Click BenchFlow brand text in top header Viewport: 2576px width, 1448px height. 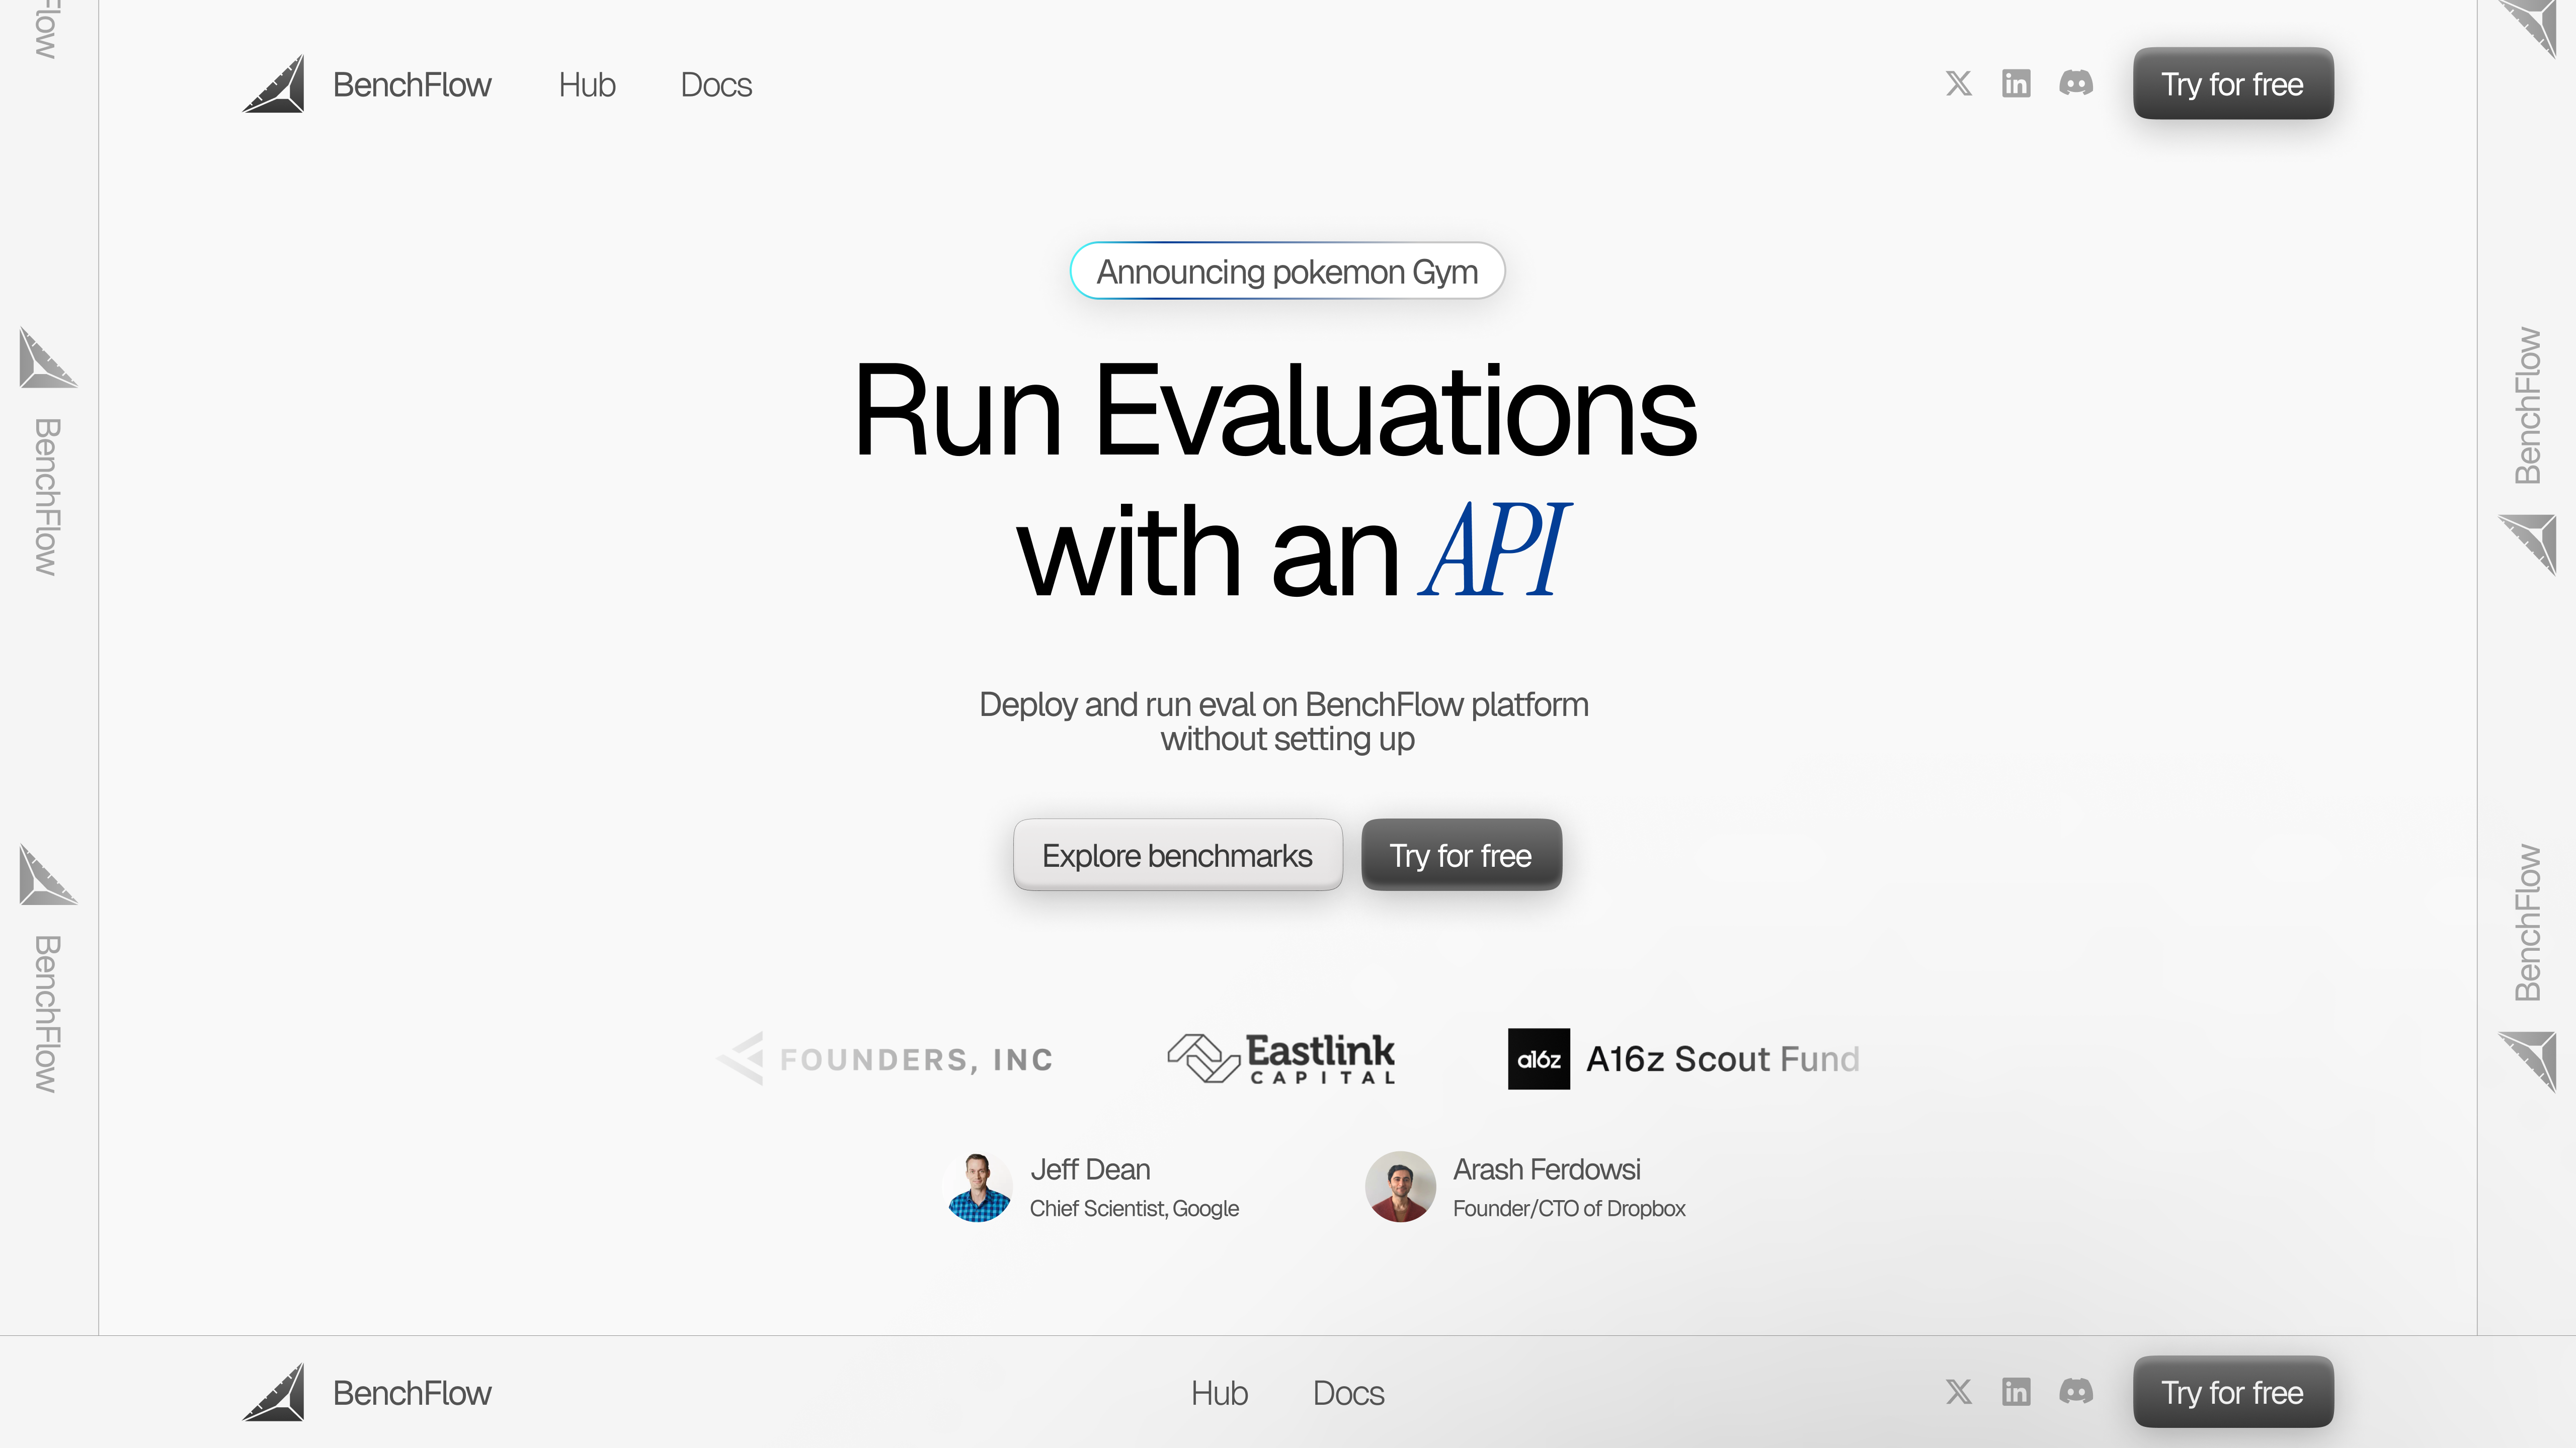point(412,85)
